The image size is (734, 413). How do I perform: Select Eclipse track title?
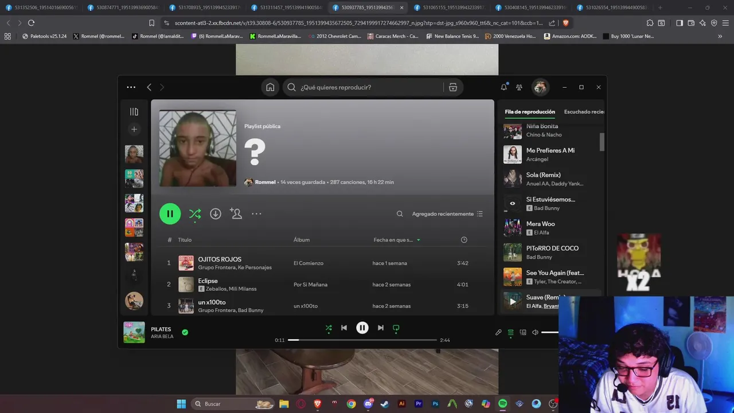208,280
